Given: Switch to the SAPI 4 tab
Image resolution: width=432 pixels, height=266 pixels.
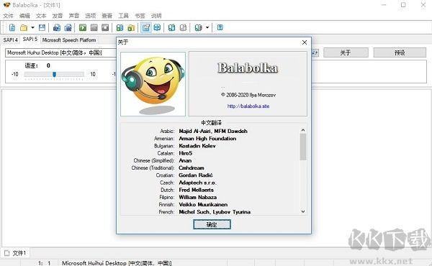Looking at the screenshot, I should pyautogui.click(x=11, y=40).
